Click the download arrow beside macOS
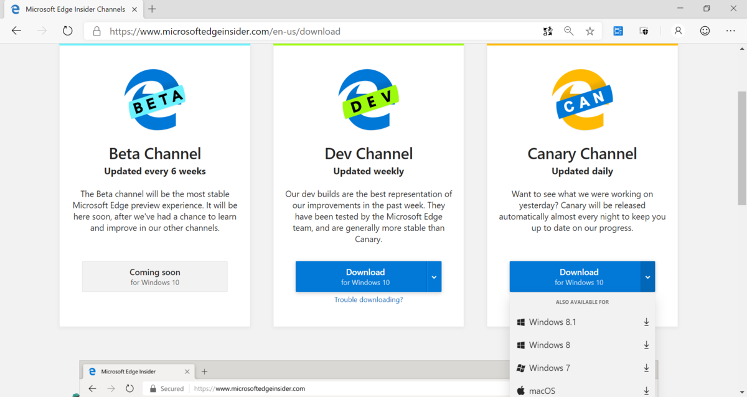 (x=646, y=391)
